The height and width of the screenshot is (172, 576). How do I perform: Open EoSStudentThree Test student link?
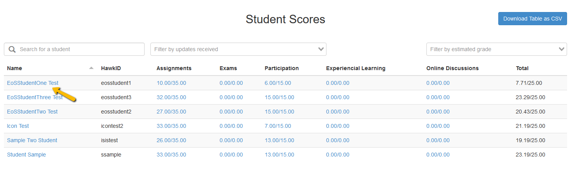pos(35,97)
